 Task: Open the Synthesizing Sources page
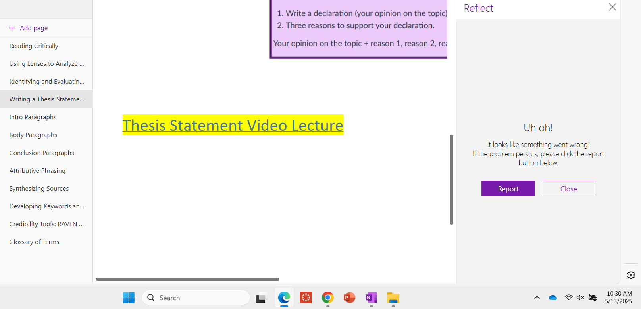pos(46,188)
